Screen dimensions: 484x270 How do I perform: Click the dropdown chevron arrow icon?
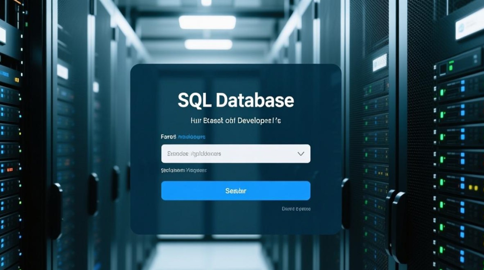coord(301,154)
